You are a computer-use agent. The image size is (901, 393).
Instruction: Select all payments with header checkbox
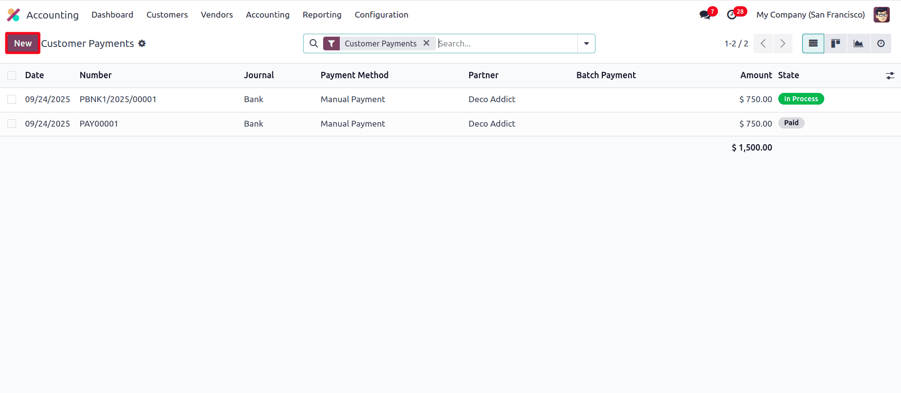(x=12, y=75)
